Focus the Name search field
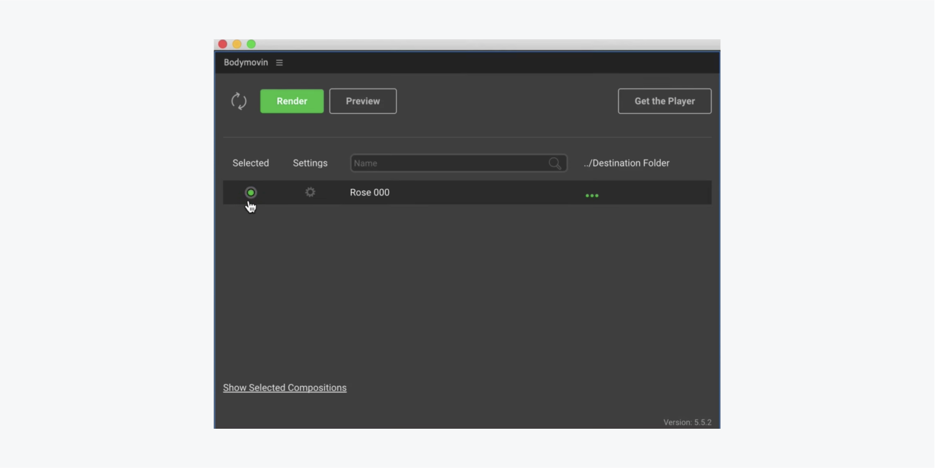This screenshot has height=468, width=935. 458,163
